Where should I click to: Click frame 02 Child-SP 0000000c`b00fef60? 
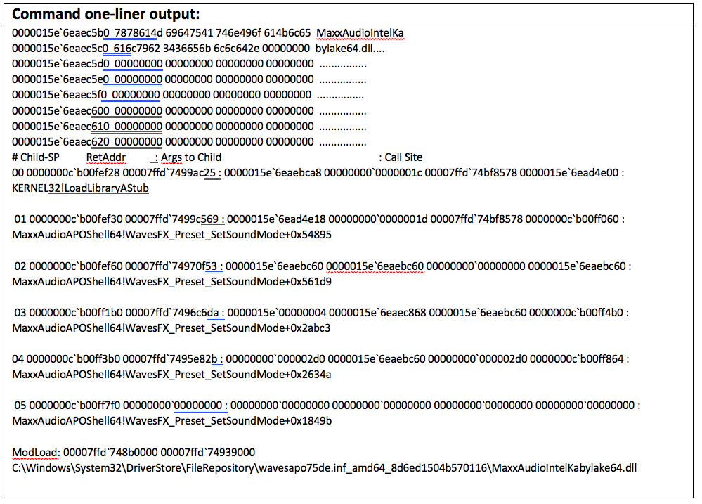point(76,266)
